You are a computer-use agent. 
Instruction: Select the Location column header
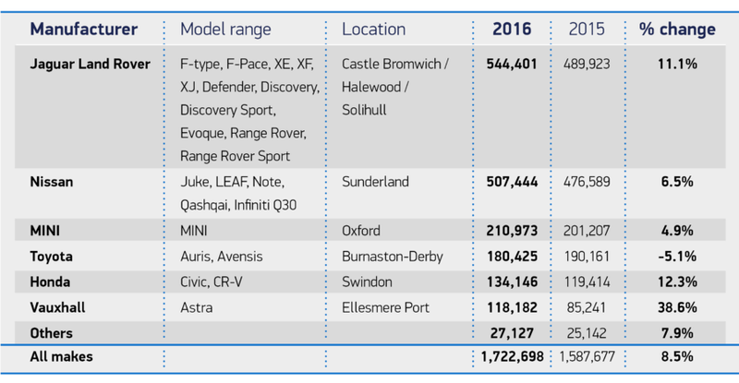pyautogui.click(x=374, y=30)
